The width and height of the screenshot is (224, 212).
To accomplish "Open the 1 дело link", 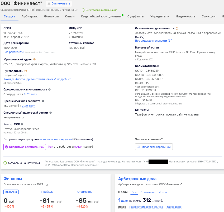I will (x=123, y=200).
